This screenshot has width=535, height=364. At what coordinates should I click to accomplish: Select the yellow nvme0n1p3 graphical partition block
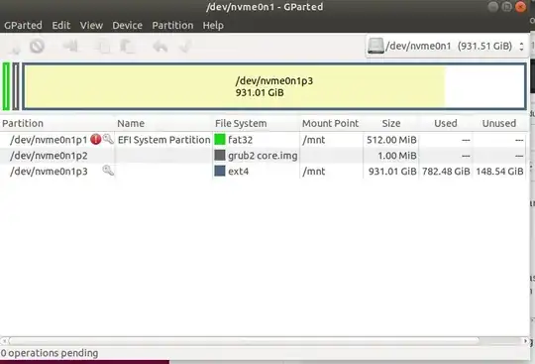[274, 86]
